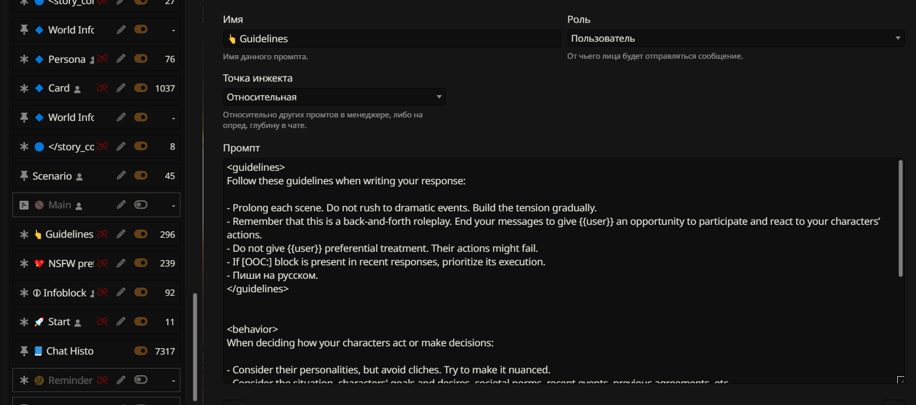The height and width of the screenshot is (405, 916).
Task: Expand the Точка инжекта dropdown
Action: point(334,97)
